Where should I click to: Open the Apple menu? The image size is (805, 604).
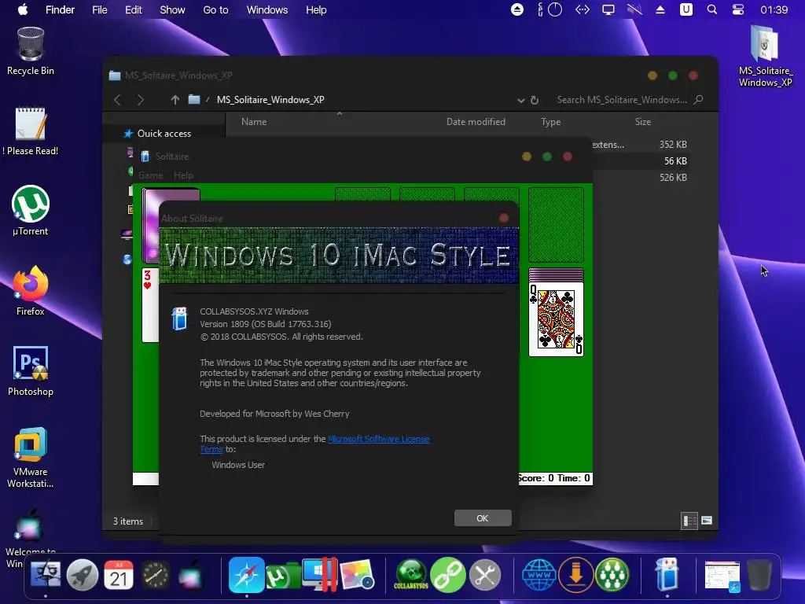[23, 9]
